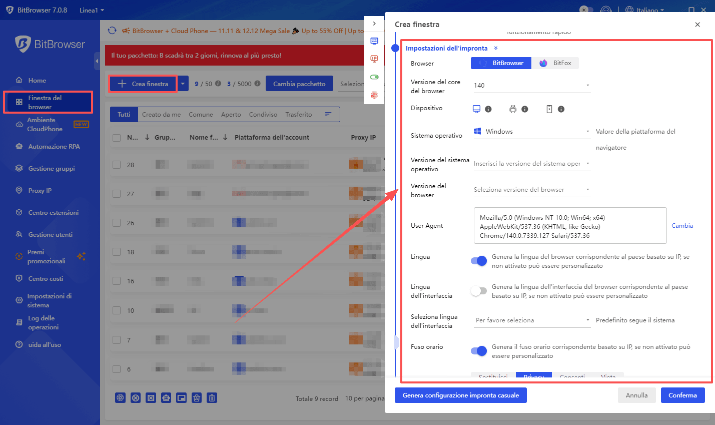Click the monitor icon in side strip

(374, 41)
